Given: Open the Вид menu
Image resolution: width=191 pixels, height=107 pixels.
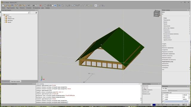Looking at the screenshot, I should click(17, 8).
